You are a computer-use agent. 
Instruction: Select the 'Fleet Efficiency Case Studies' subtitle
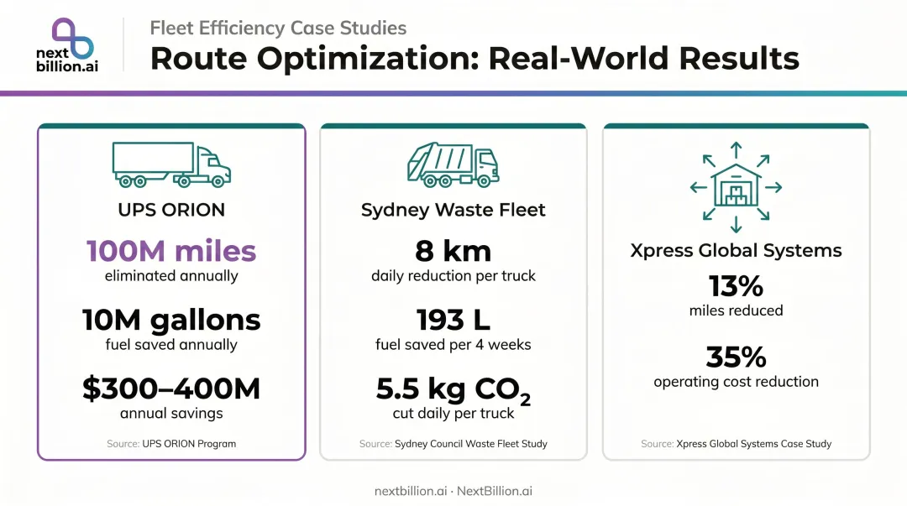(x=278, y=28)
